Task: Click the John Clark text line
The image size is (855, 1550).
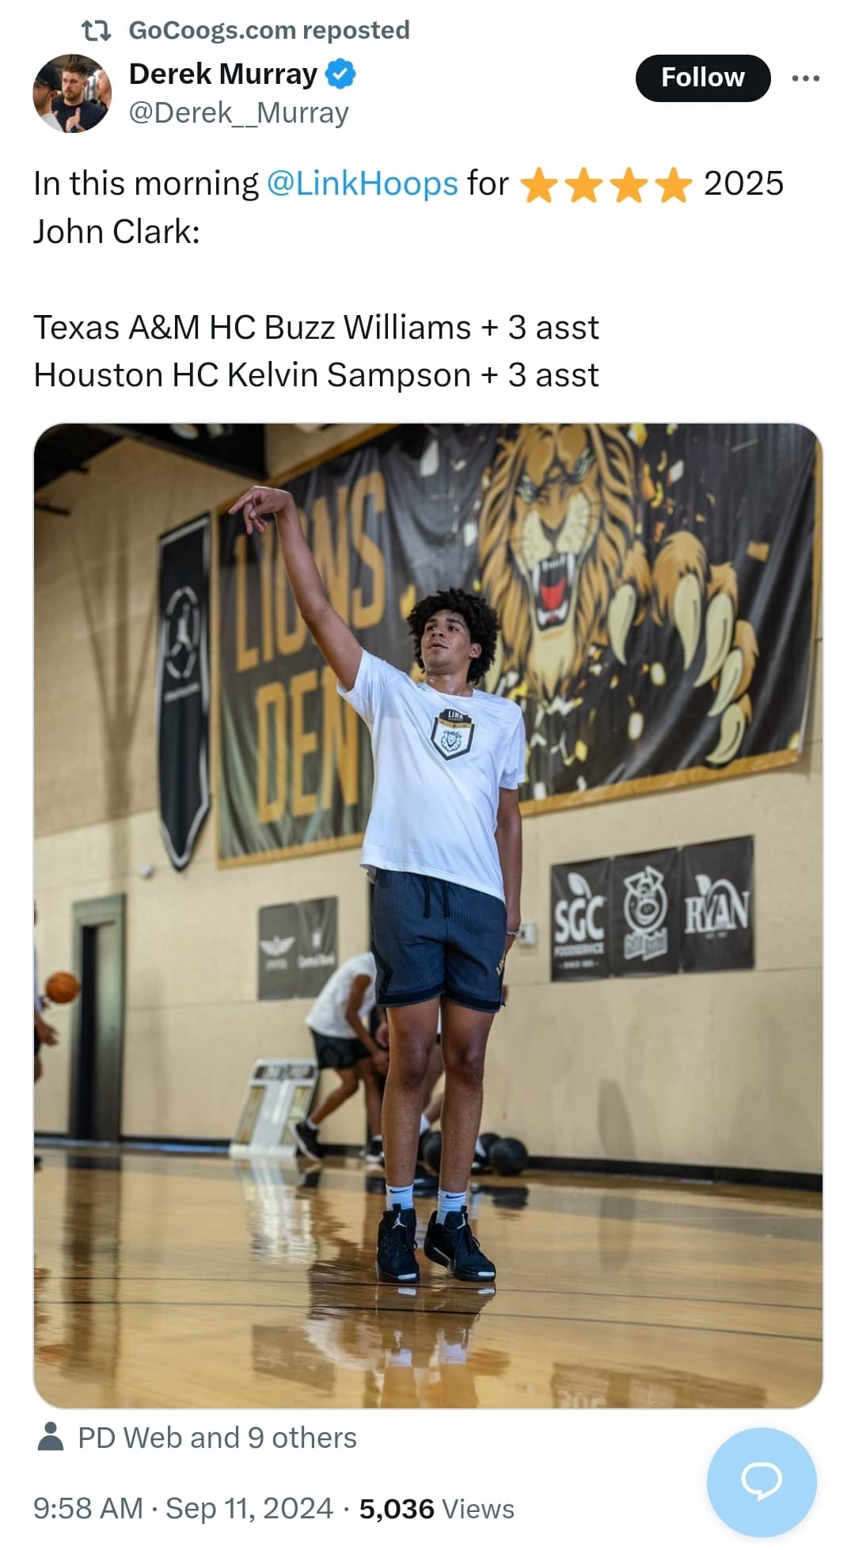Action: [x=116, y=232]
